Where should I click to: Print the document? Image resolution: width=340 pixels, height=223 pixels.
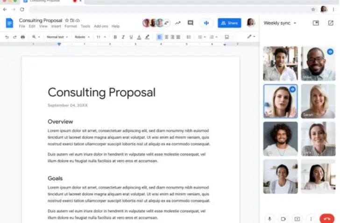tap(23, 37)
